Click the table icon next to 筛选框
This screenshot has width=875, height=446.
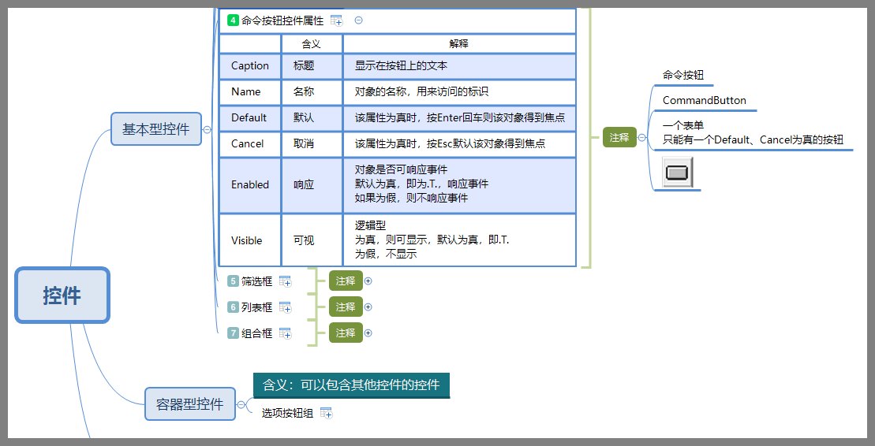point(285,281)
